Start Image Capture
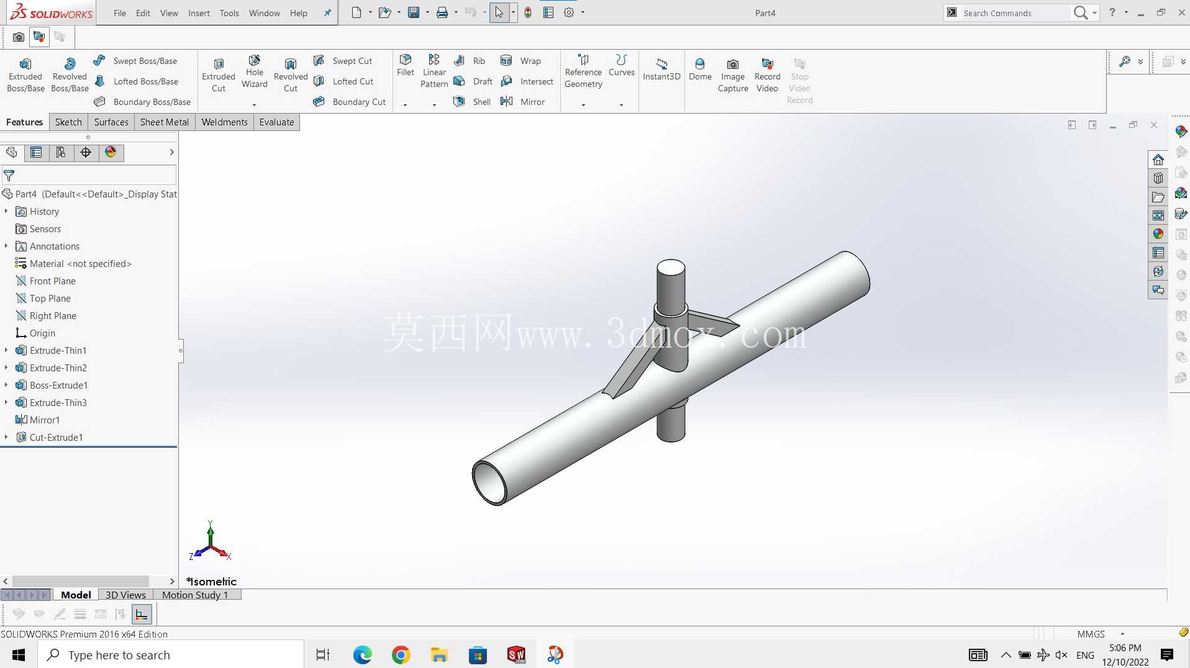 pos(733,75)
